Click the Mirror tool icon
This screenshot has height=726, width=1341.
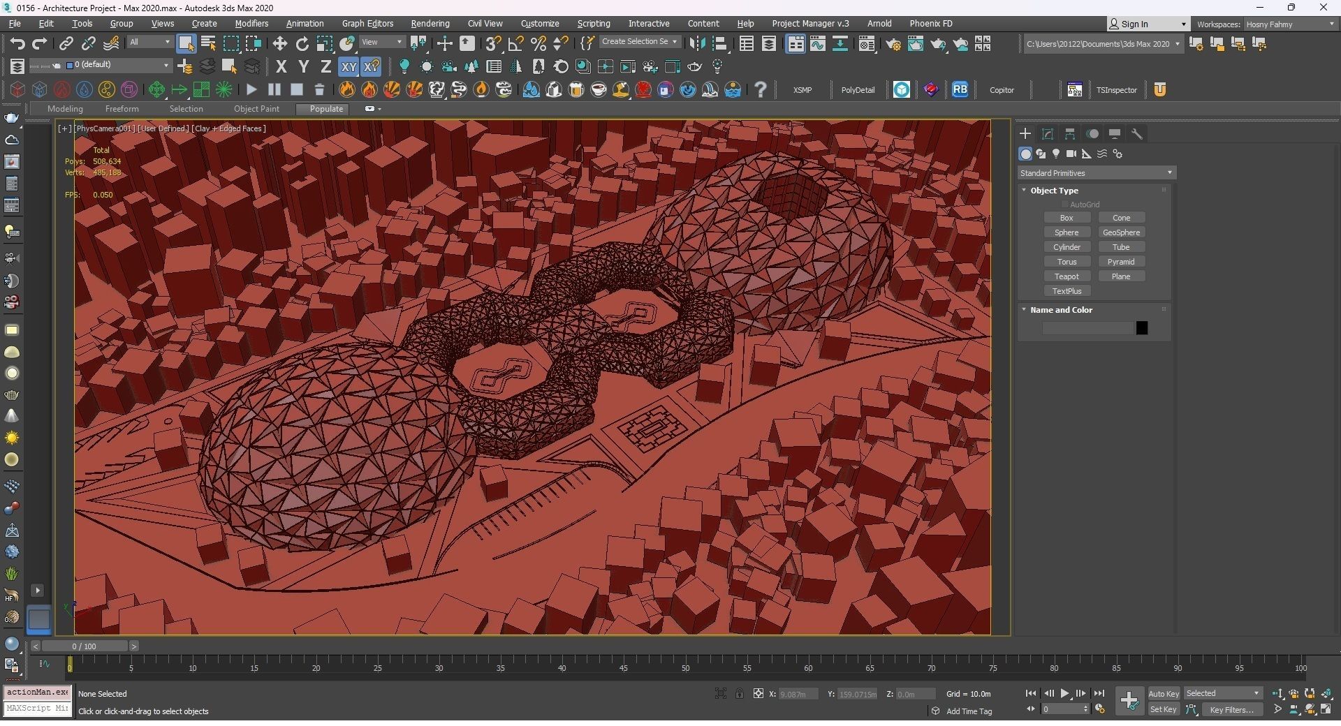[x=696, y=44]
